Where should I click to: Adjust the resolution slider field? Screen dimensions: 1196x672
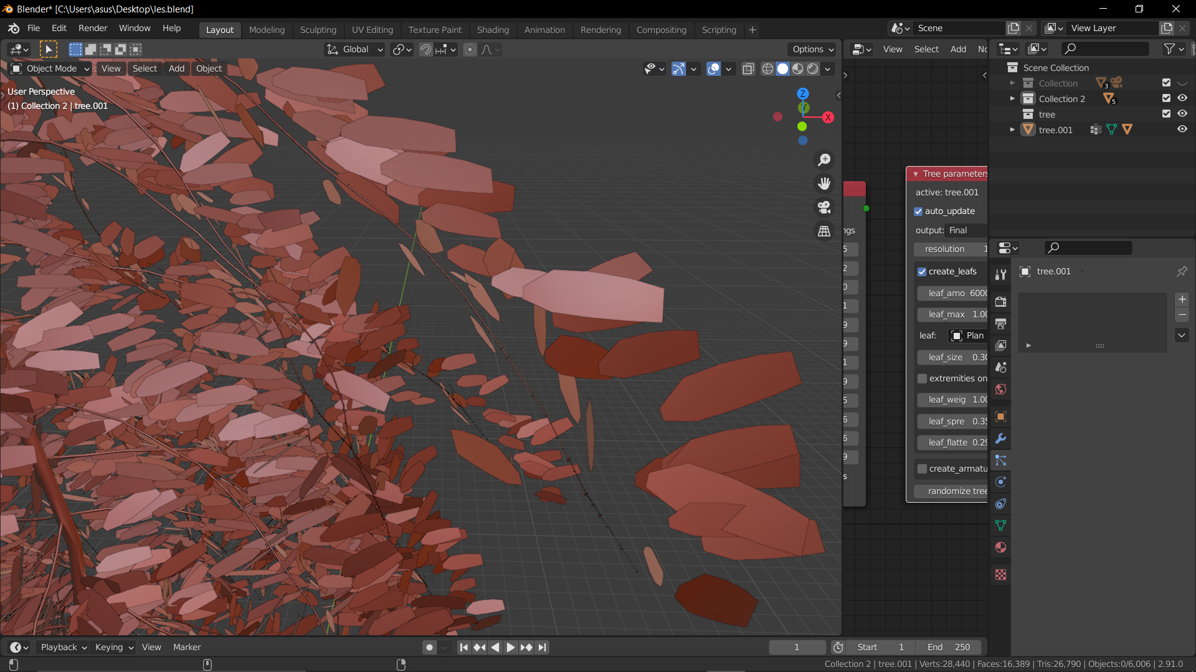click(x=951, y=249)
